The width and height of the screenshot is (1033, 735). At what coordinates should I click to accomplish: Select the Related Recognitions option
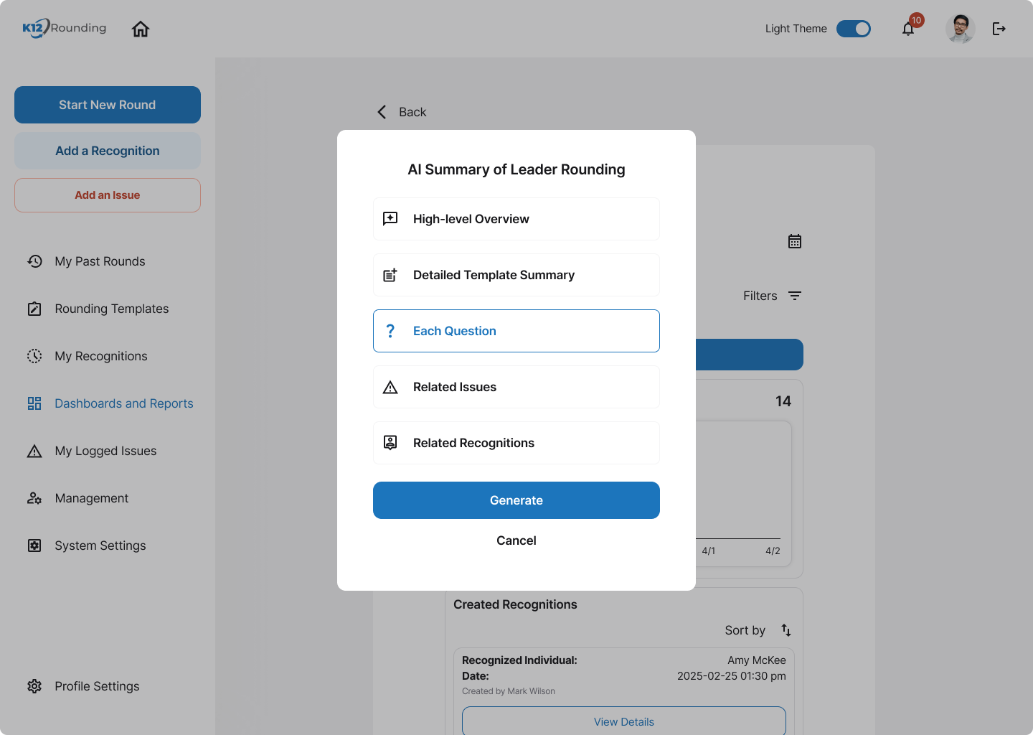[516, 443]
